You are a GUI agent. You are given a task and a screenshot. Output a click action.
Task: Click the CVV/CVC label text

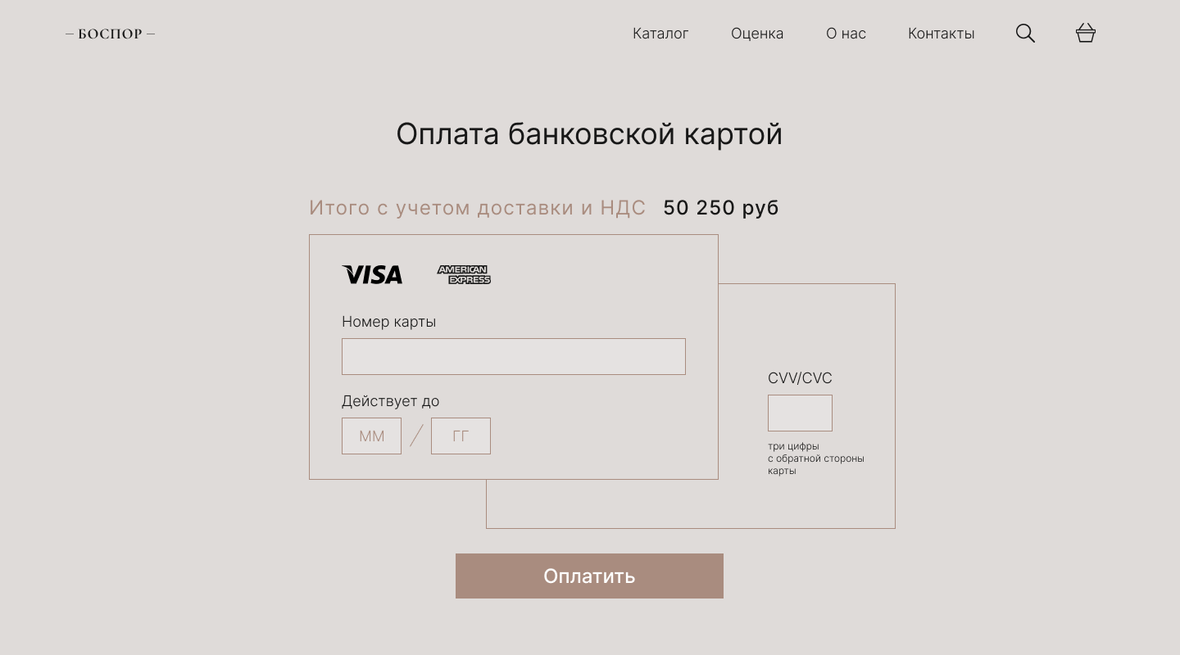[800, 378]
